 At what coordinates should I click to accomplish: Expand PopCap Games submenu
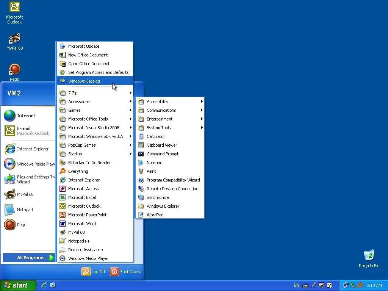tap(95, 145)
